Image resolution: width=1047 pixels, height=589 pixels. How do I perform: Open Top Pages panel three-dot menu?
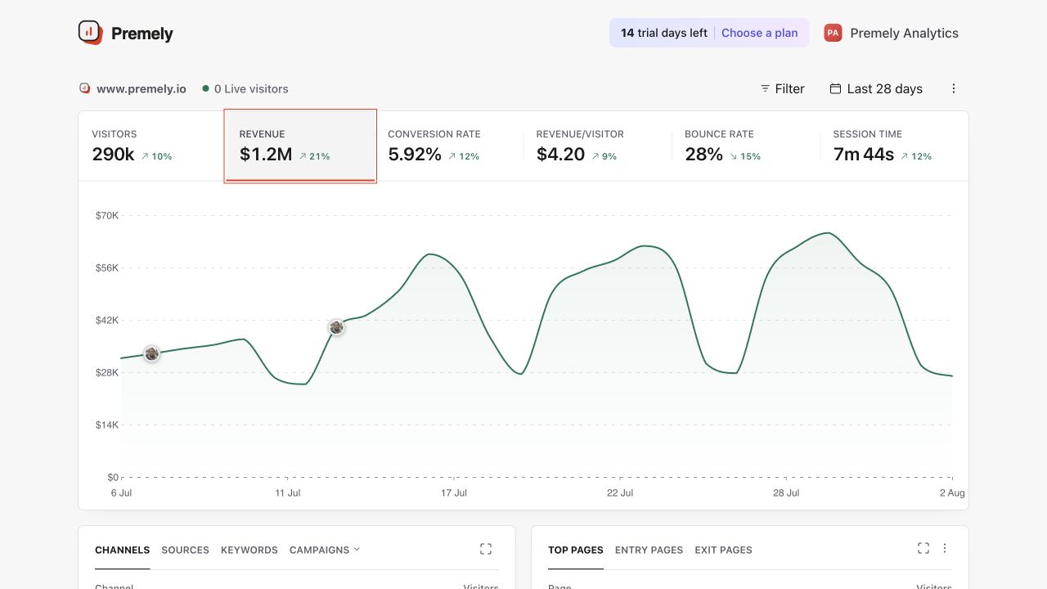[x=945, y=548]
